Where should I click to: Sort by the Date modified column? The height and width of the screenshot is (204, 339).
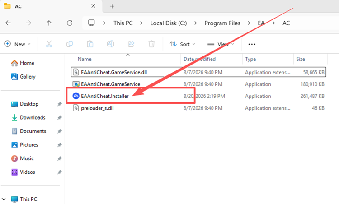point(199,59)
